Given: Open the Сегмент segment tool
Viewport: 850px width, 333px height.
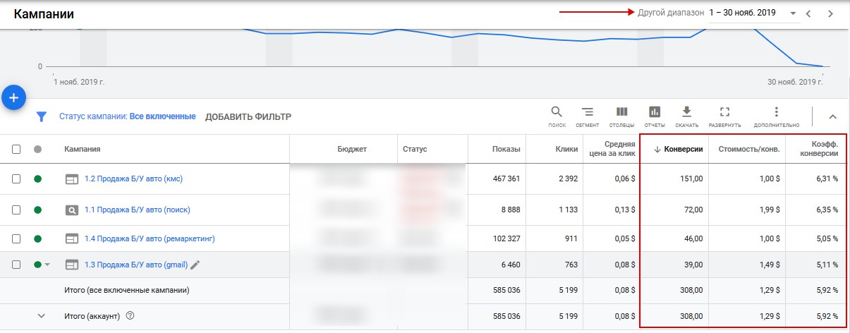Looking at the screenshot, I should 588,115.
